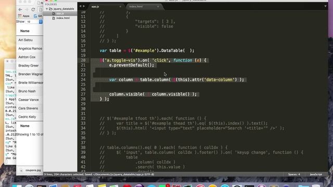333x187 pixels.
Task: Click line number 18 in gutter
Action: click(83, 51)
